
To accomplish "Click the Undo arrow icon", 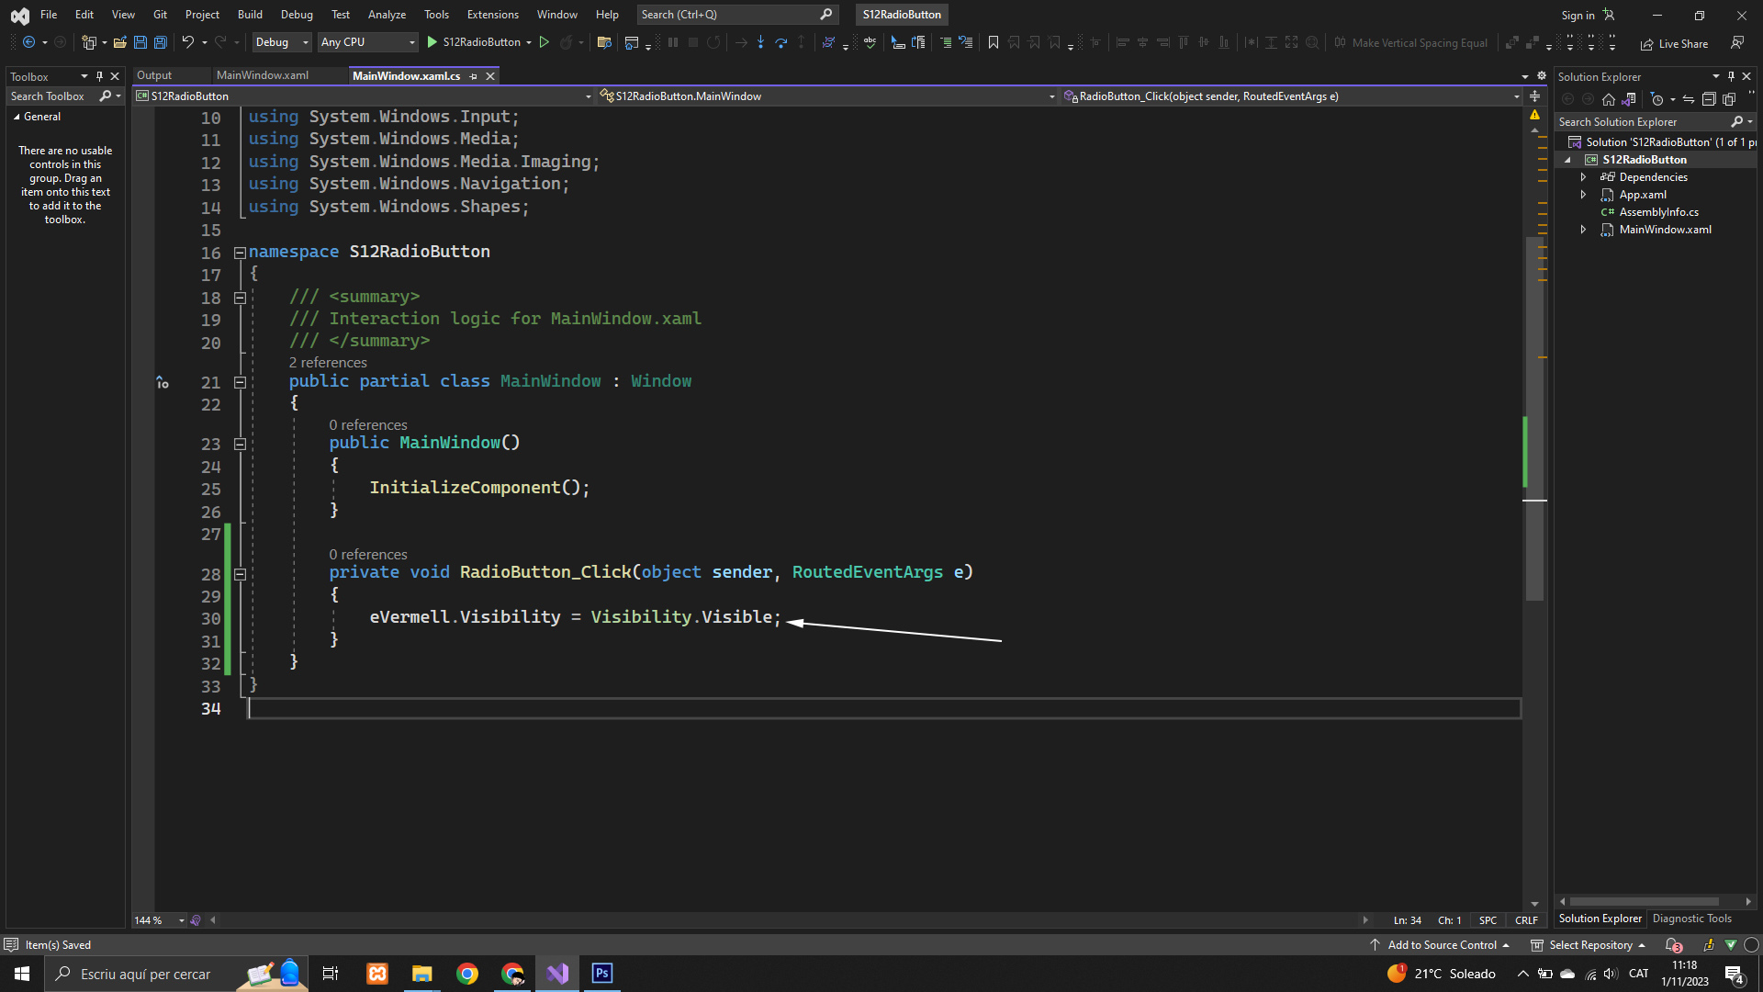I will point(187,42).
